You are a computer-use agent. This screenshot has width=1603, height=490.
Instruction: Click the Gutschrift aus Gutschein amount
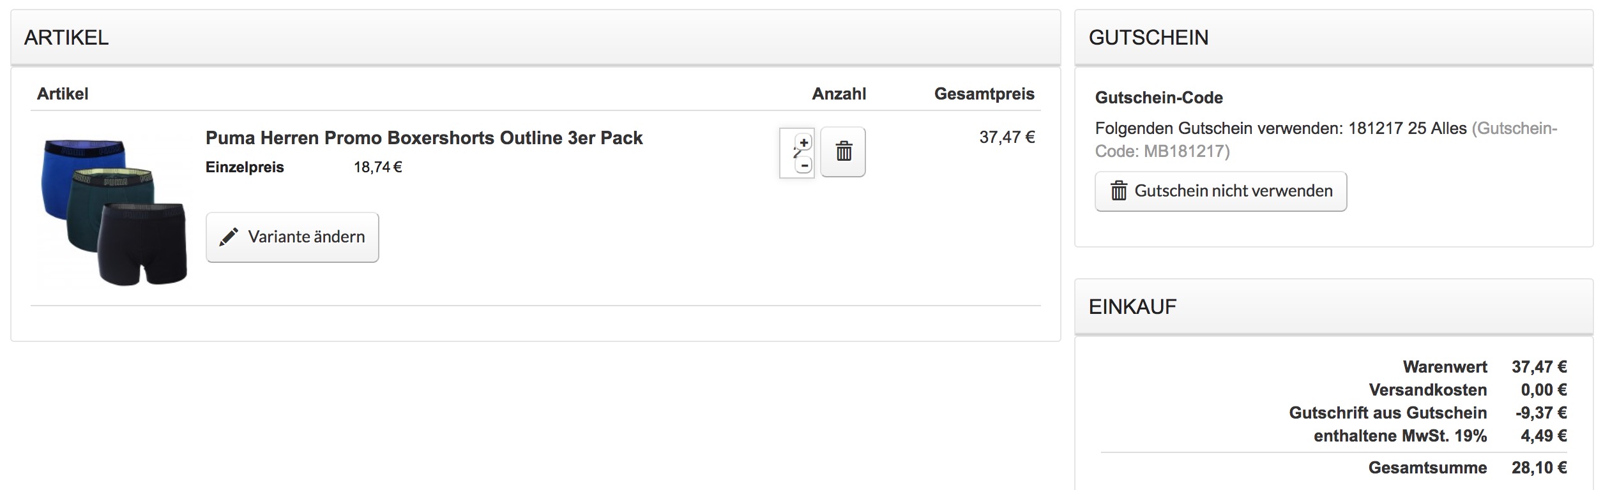click(x=1540, y=413)
